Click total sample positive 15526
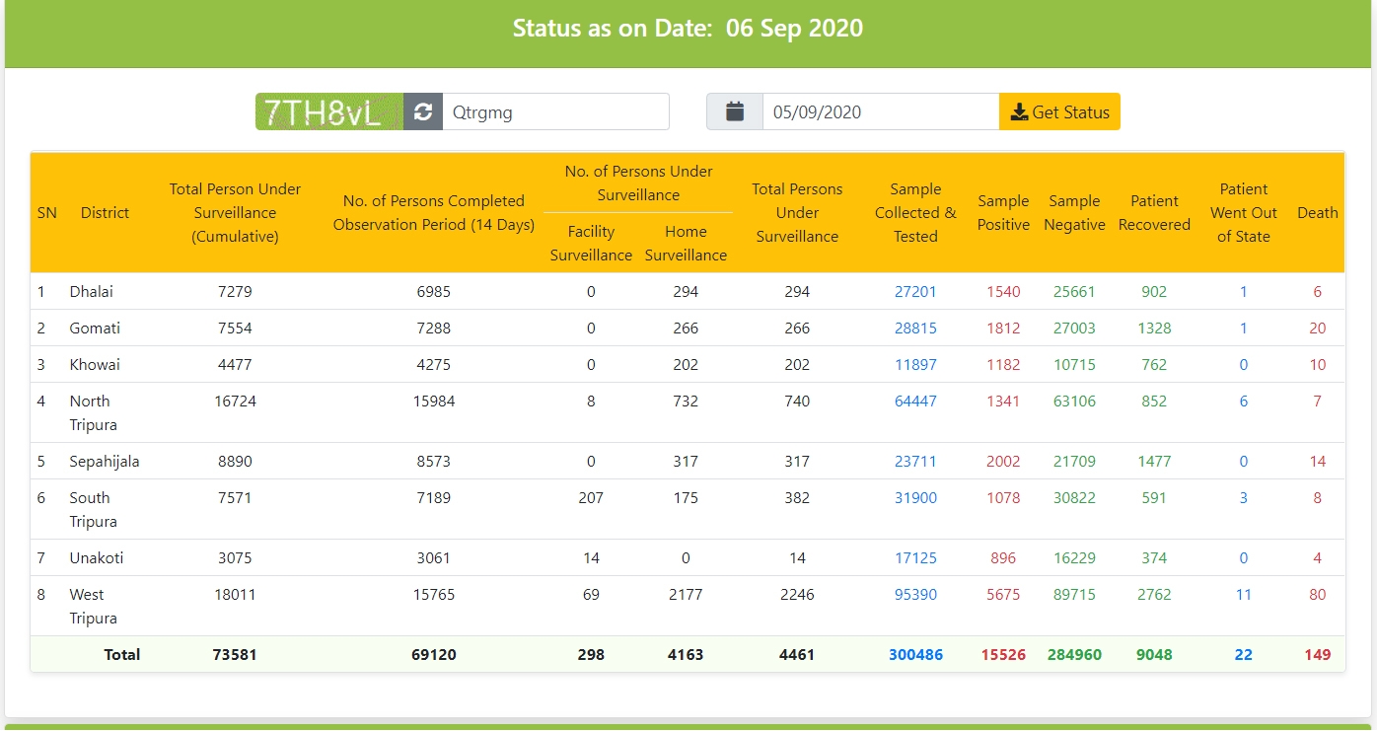This screenshot has width=1377, height=731. (x=1003, y=655)
